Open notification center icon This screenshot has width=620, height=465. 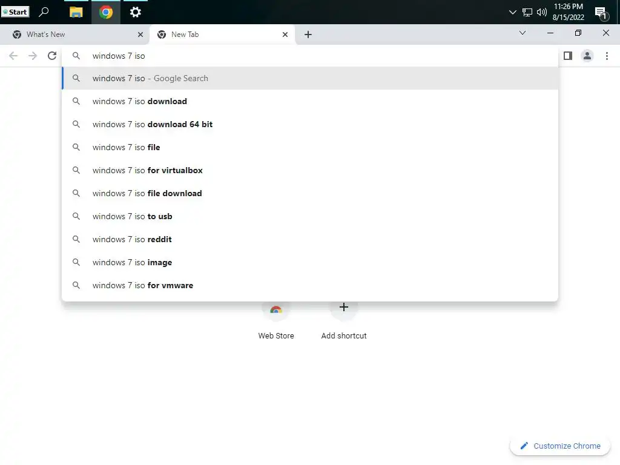coord(601,13)
